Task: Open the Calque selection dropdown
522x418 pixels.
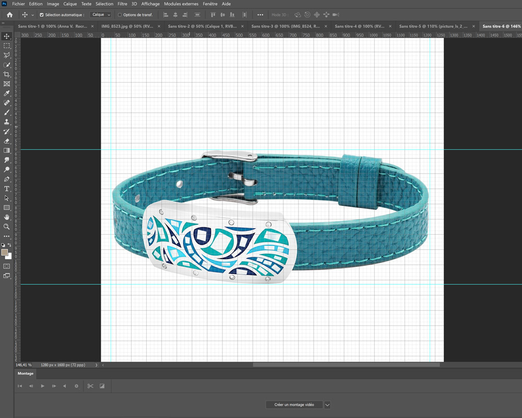Action: [x=101, y=15]
